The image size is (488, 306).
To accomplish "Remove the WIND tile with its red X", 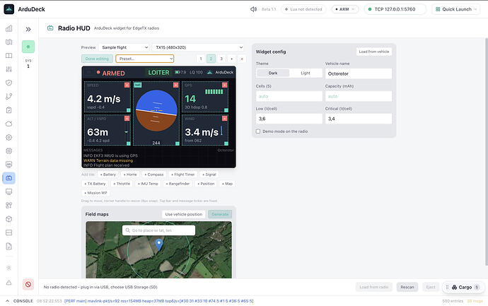I will tap(225, 119).
